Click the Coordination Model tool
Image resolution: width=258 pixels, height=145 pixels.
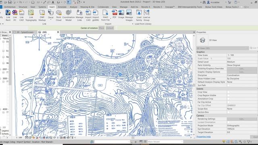tap(69, 15)
